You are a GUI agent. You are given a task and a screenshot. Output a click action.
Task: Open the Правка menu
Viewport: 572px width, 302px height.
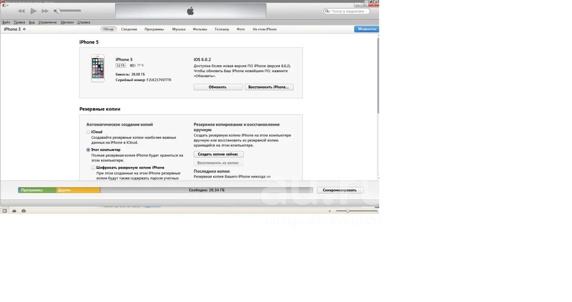tap(19, 22)
